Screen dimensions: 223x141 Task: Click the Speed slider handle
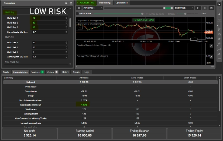pos(185,14)
